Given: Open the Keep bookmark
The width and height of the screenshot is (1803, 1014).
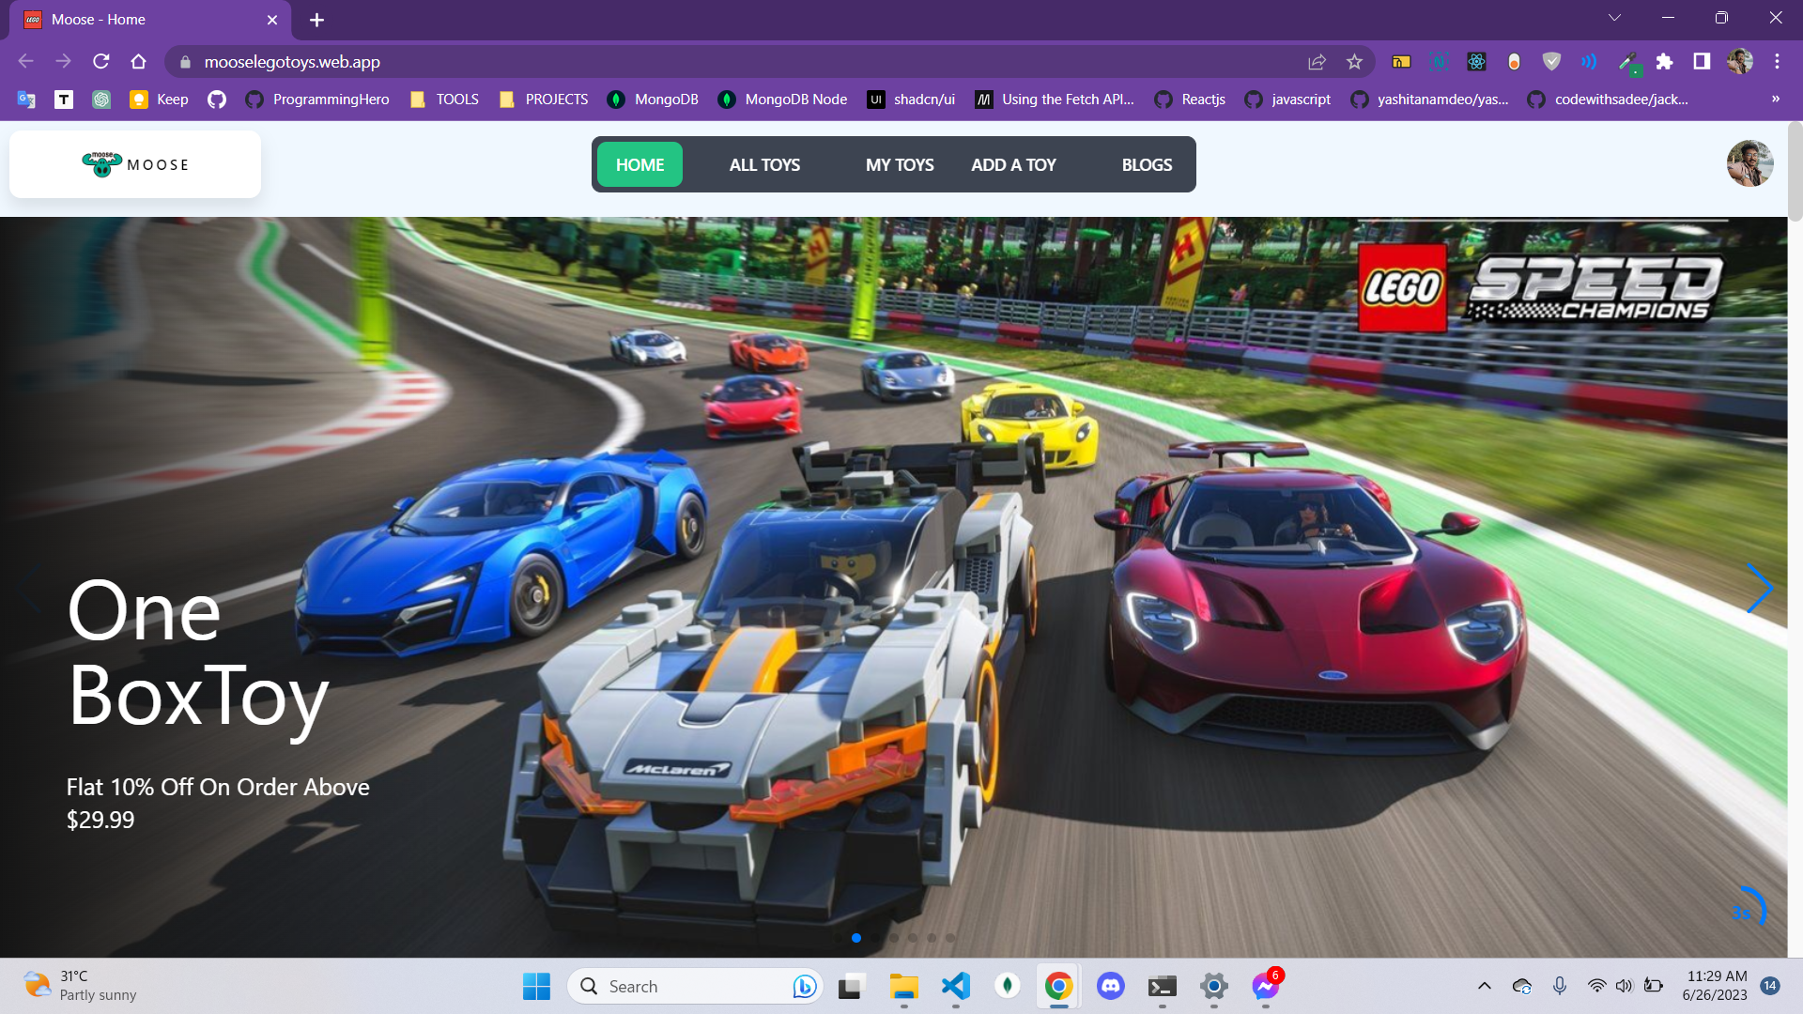Looking at the screenshot, I should (x=160, y=99).
